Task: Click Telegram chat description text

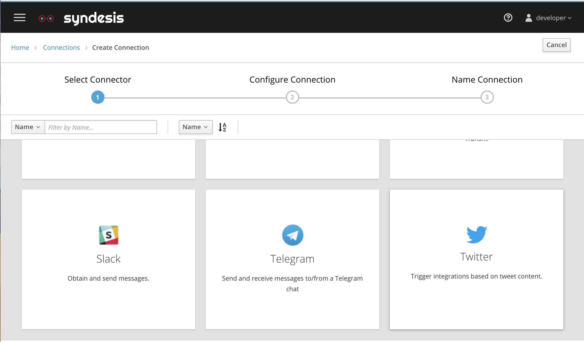Action: click(293, 284)
